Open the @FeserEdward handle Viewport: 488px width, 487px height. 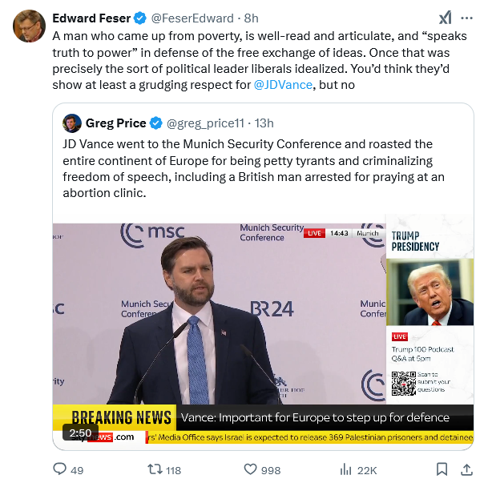point(191,18)
